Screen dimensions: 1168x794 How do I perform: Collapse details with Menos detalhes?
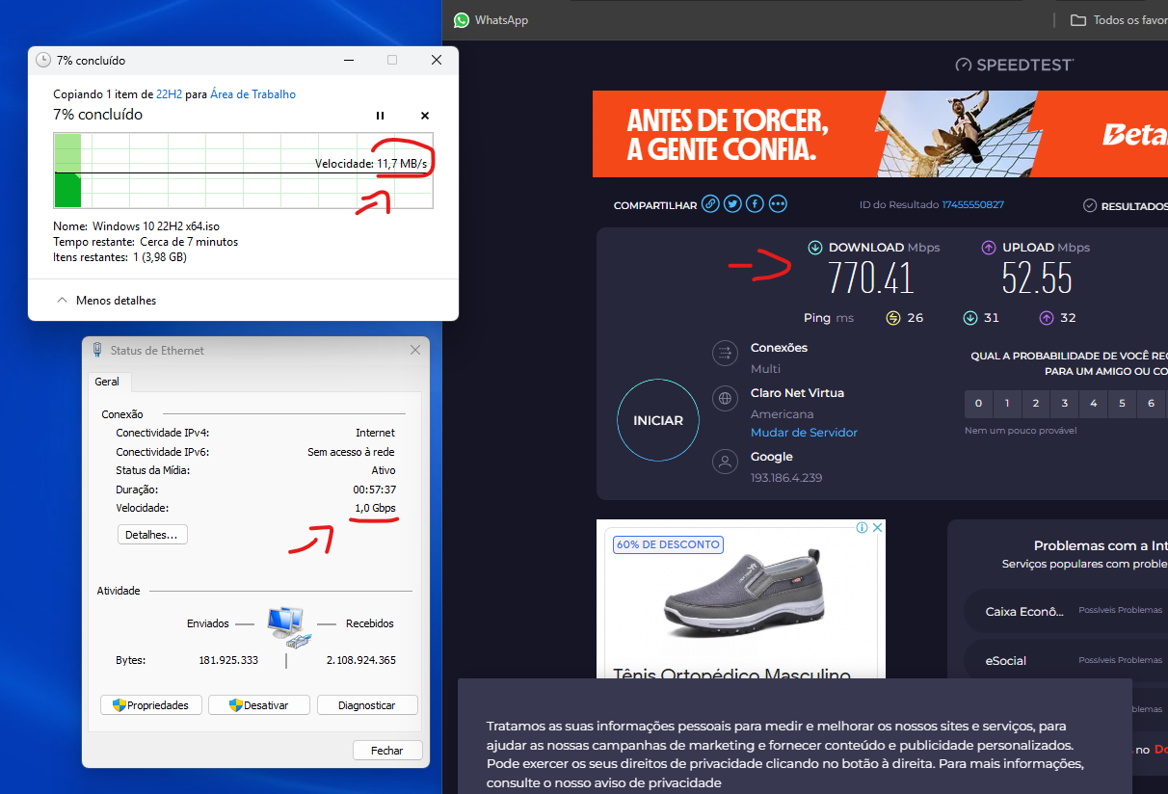click(106, 301)
